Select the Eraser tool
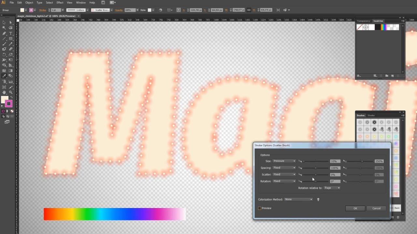Viewport: 417px width, 234px height. (10, 49)
